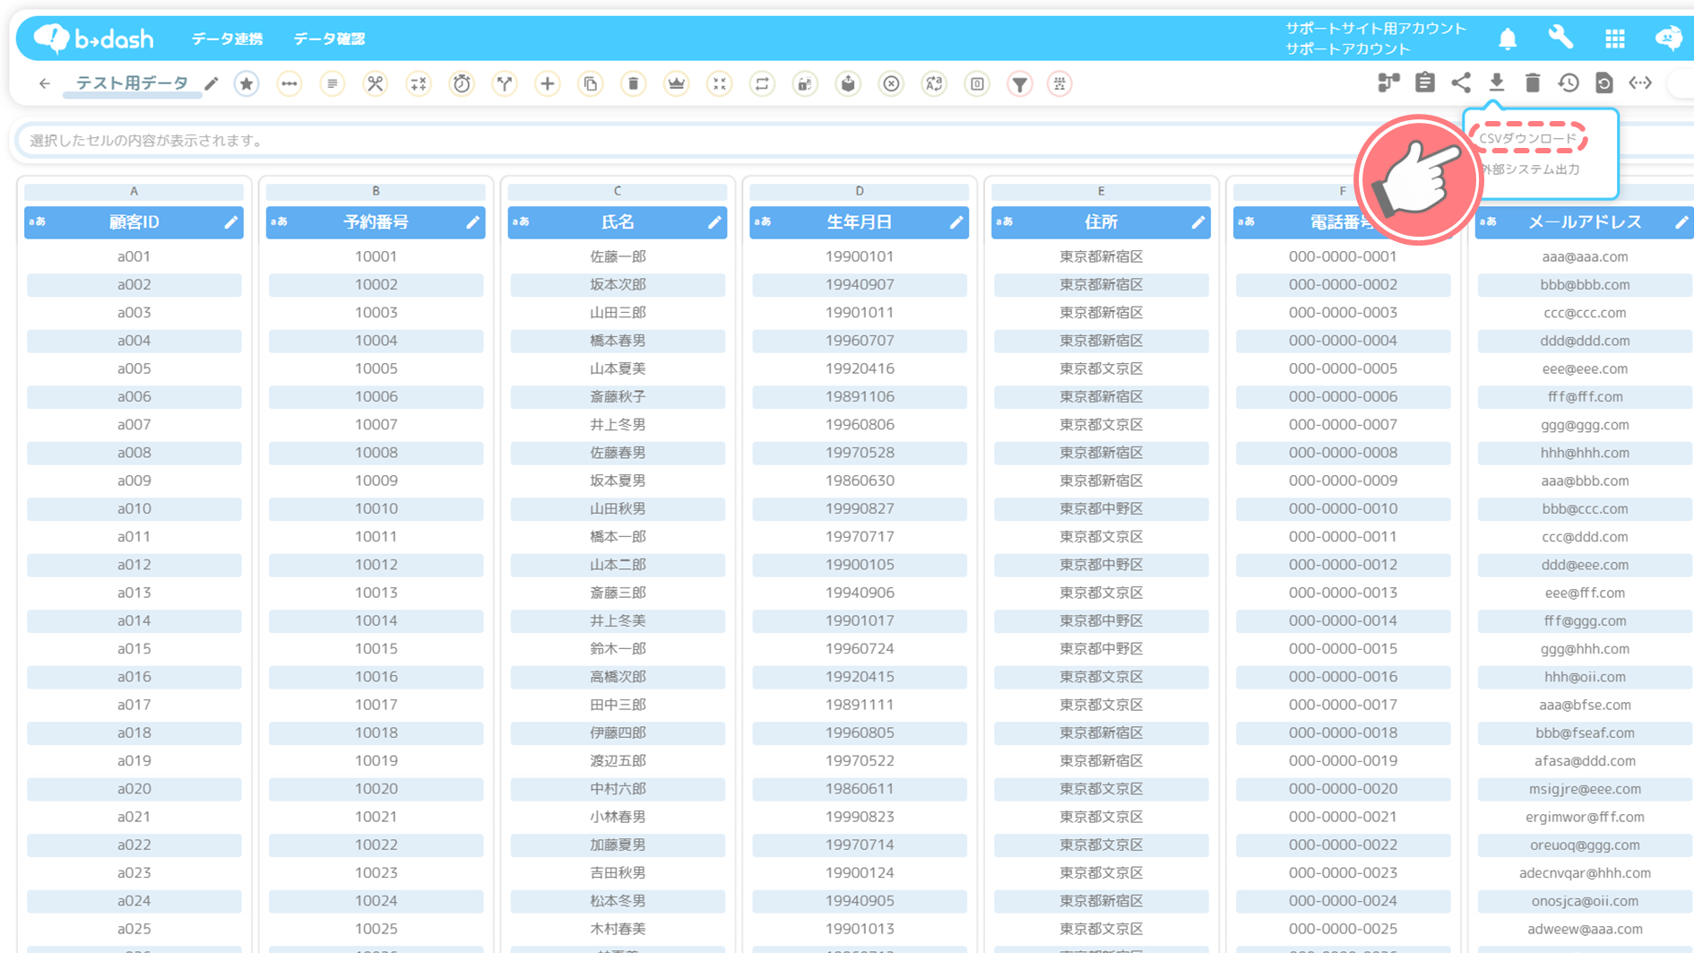Edit the 氏名 column header pencil
This screenshot has width=1694, height=953.
714,222
